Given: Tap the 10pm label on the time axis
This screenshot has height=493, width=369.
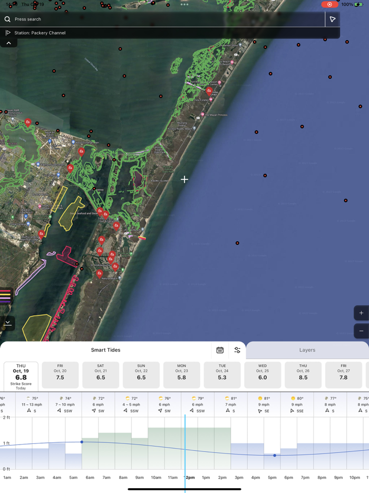Looking at the screenshot, I should [355, 477].
